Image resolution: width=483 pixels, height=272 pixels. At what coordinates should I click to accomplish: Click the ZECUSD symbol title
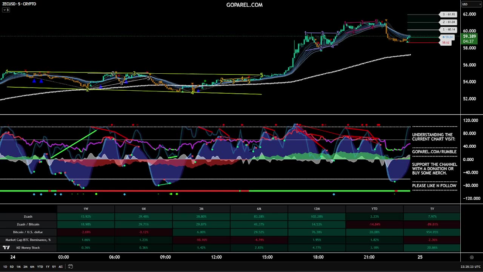19,4
